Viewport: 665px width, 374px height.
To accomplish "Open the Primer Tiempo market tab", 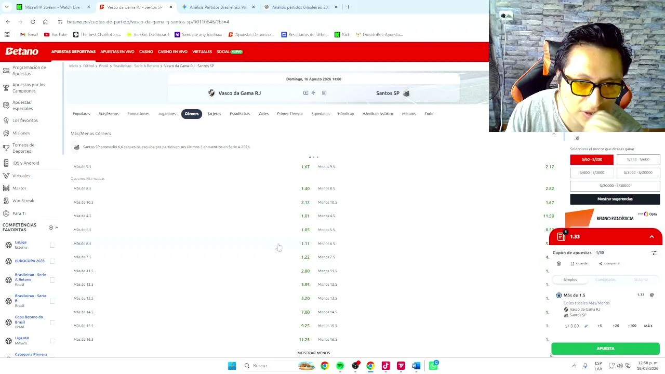I will (290, 114).
